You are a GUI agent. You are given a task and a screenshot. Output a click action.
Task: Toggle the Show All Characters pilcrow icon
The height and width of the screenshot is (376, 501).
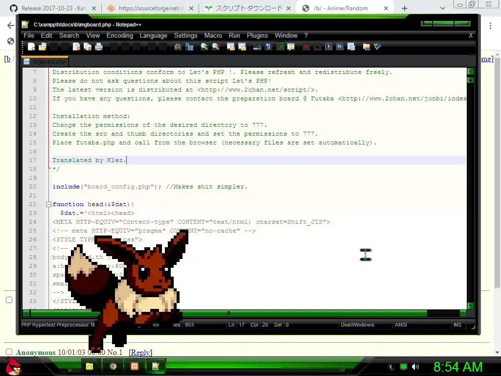(268, 47)
